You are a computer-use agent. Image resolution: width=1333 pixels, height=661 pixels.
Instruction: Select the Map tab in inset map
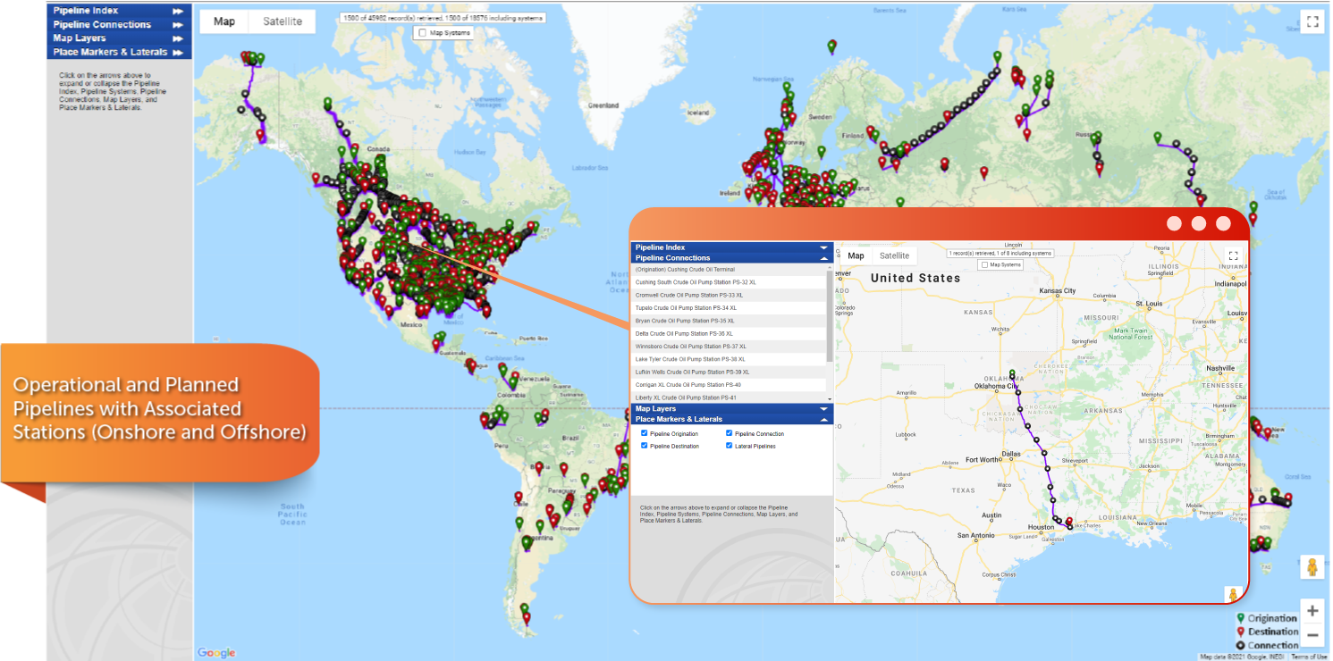pos(856,255)
